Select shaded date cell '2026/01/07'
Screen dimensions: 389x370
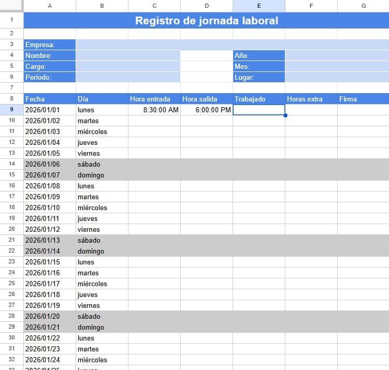click(x=50, y=175)
